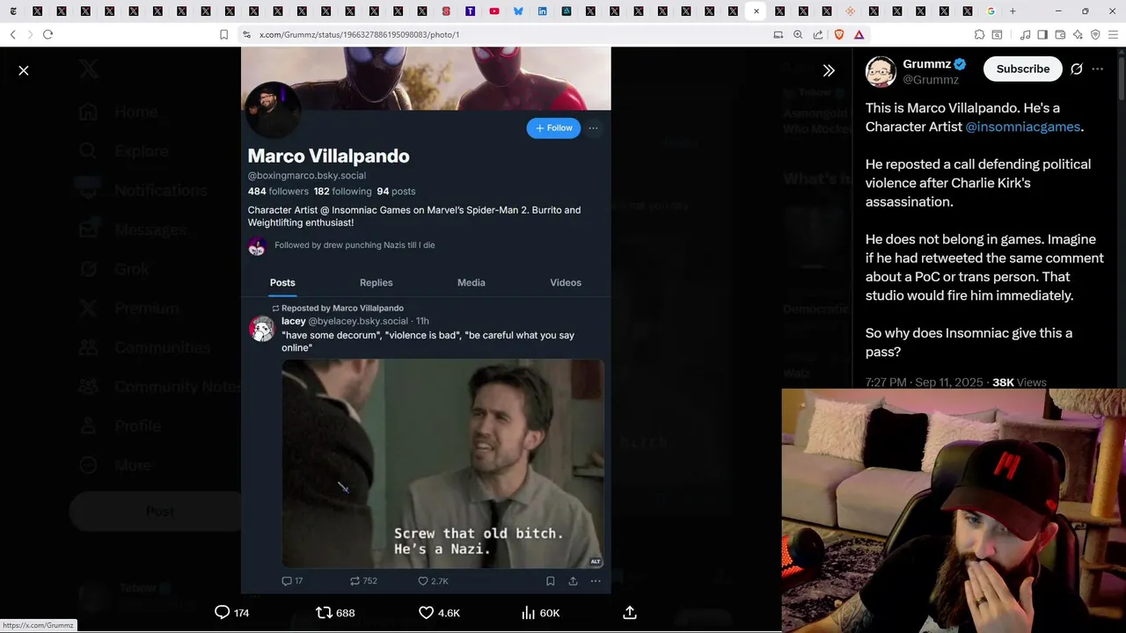
Task: Close the photo viewer with the X icon
Action: 24,70
